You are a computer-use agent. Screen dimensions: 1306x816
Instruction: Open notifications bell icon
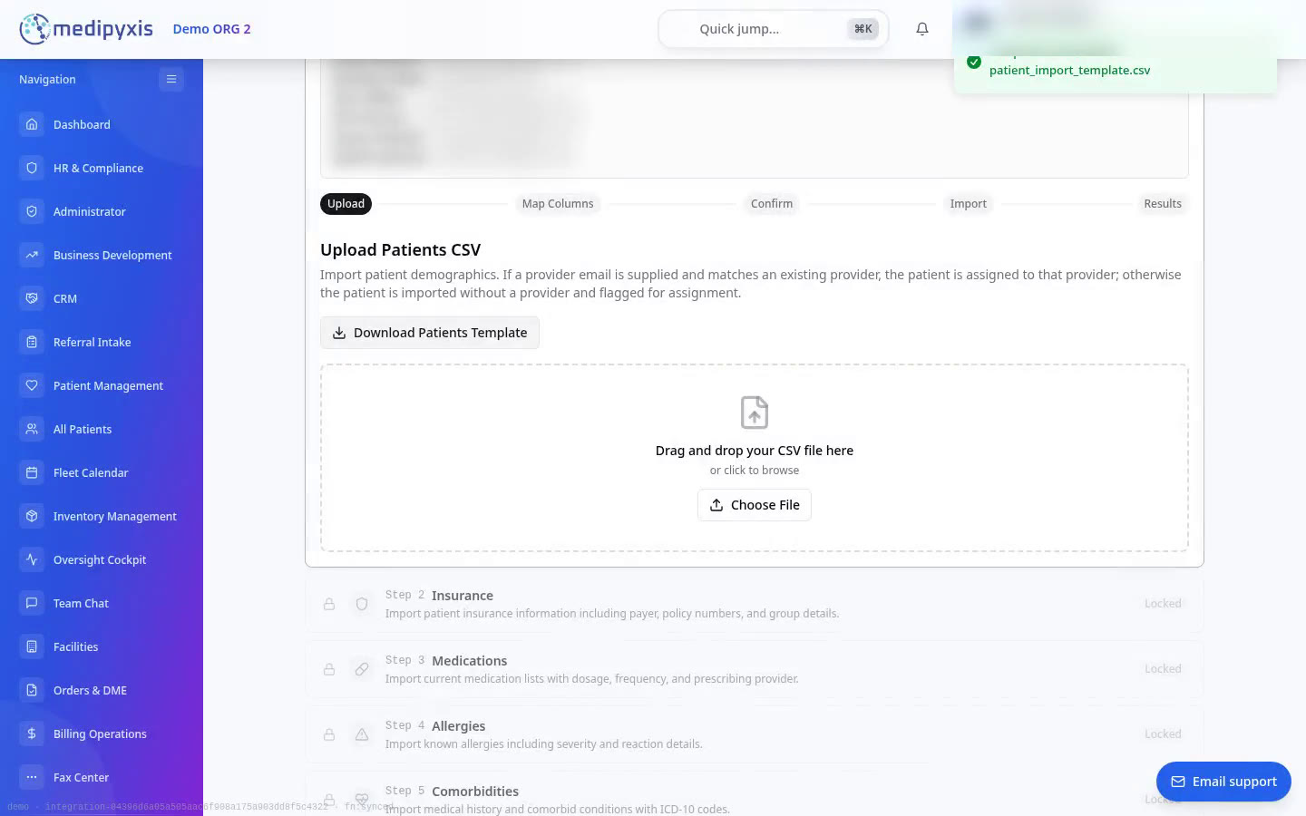pos(922,29)
